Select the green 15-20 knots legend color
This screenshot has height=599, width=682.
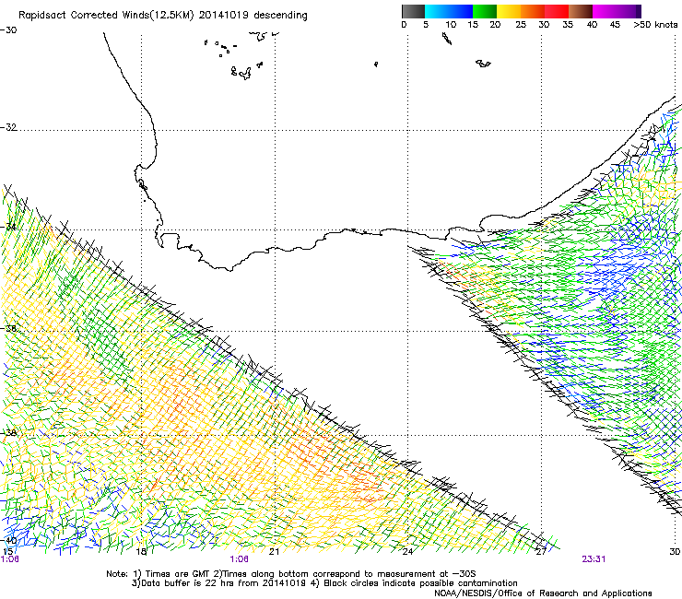click(485, 11)
